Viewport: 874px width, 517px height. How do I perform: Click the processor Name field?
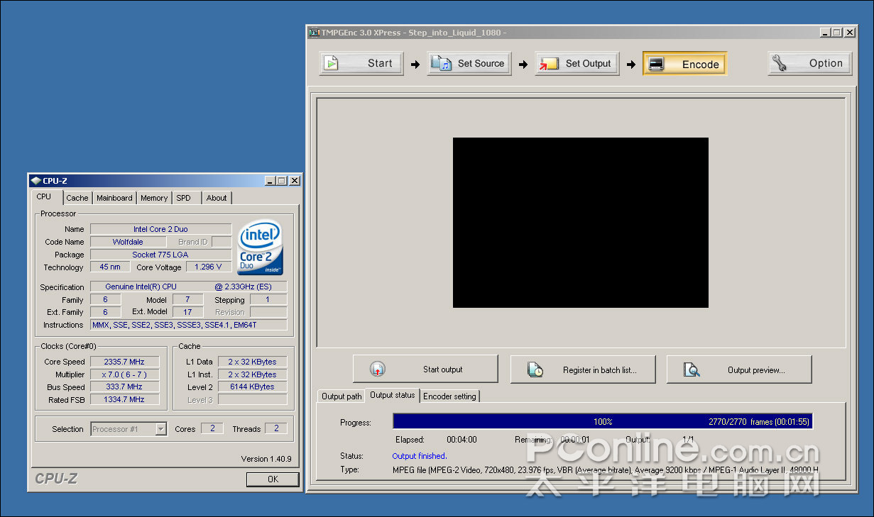pyautogui.click(x=160, y=229)
